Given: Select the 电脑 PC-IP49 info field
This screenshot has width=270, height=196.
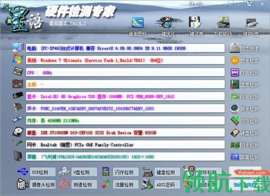Looking at the screenshot, I should 125,48.
